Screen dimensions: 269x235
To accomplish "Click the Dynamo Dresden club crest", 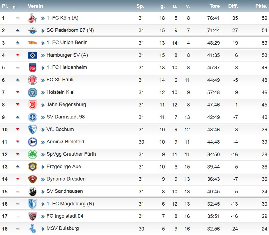I will pos(32,179).
